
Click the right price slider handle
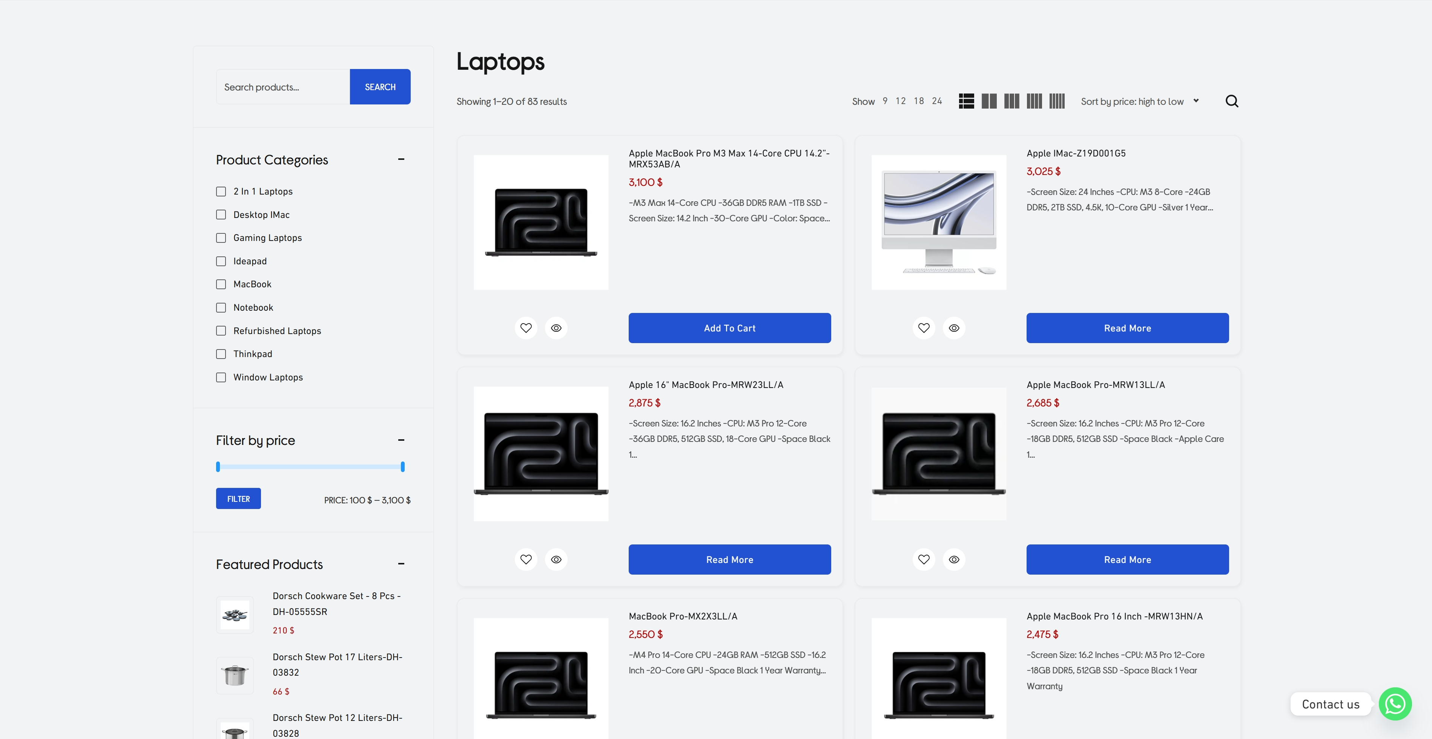click(x=402, y=467)
